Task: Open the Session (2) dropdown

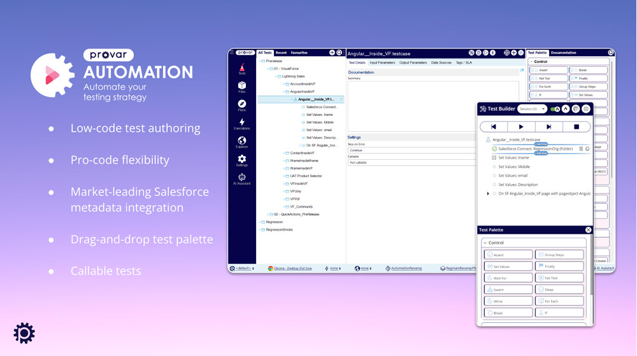Action: pos(531,109)
